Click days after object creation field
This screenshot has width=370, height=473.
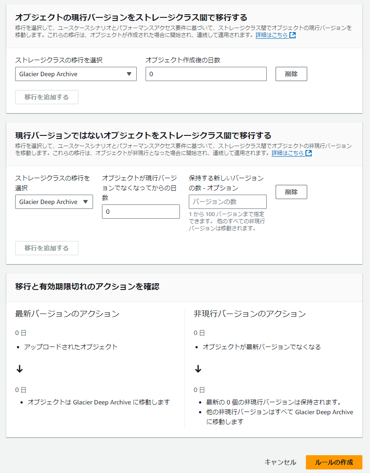(x=206, y=74)
